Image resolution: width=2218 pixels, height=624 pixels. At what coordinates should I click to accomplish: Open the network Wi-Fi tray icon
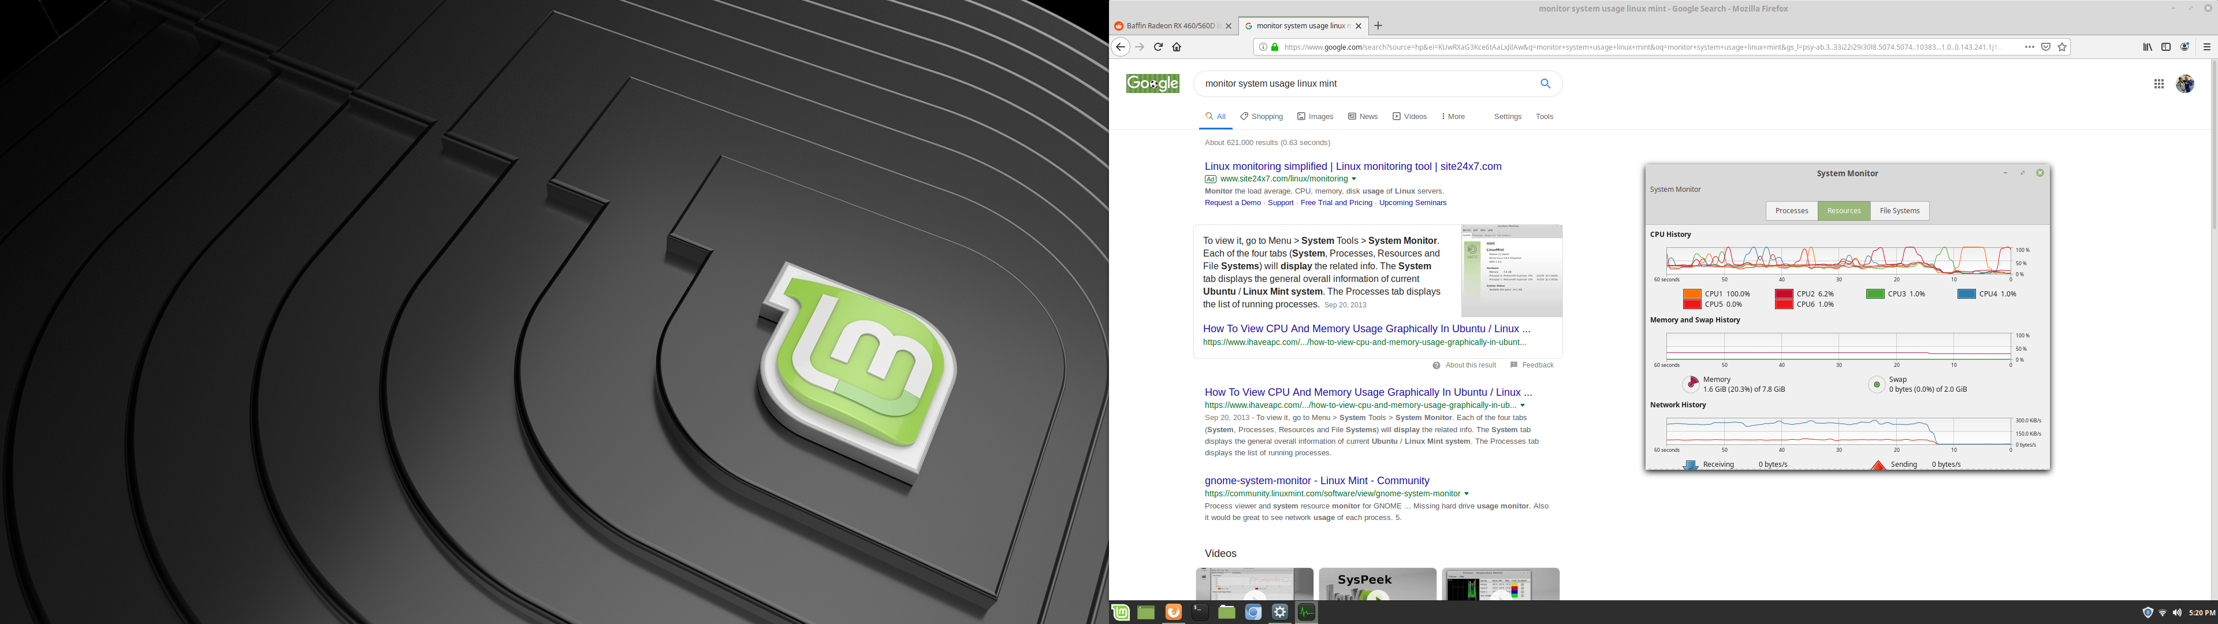pyautogui.click(x=2162, y=613)
